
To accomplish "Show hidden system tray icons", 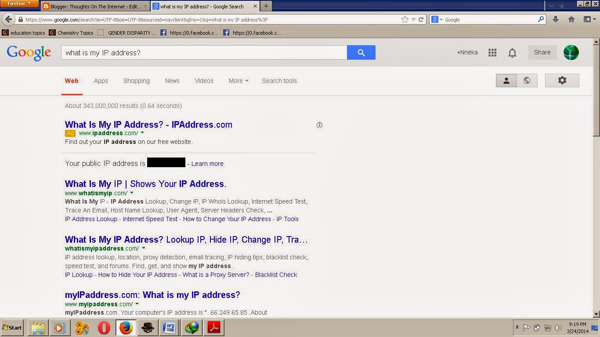I will pyautogui.click(x=517, y=328).
